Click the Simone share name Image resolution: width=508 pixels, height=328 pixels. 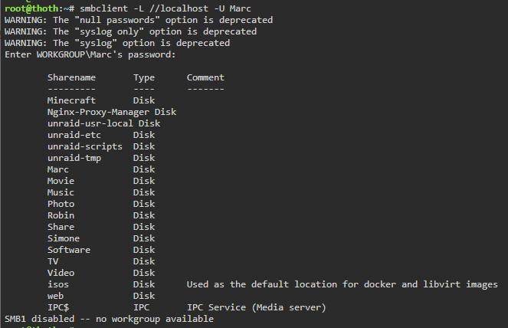coord(64,238)
